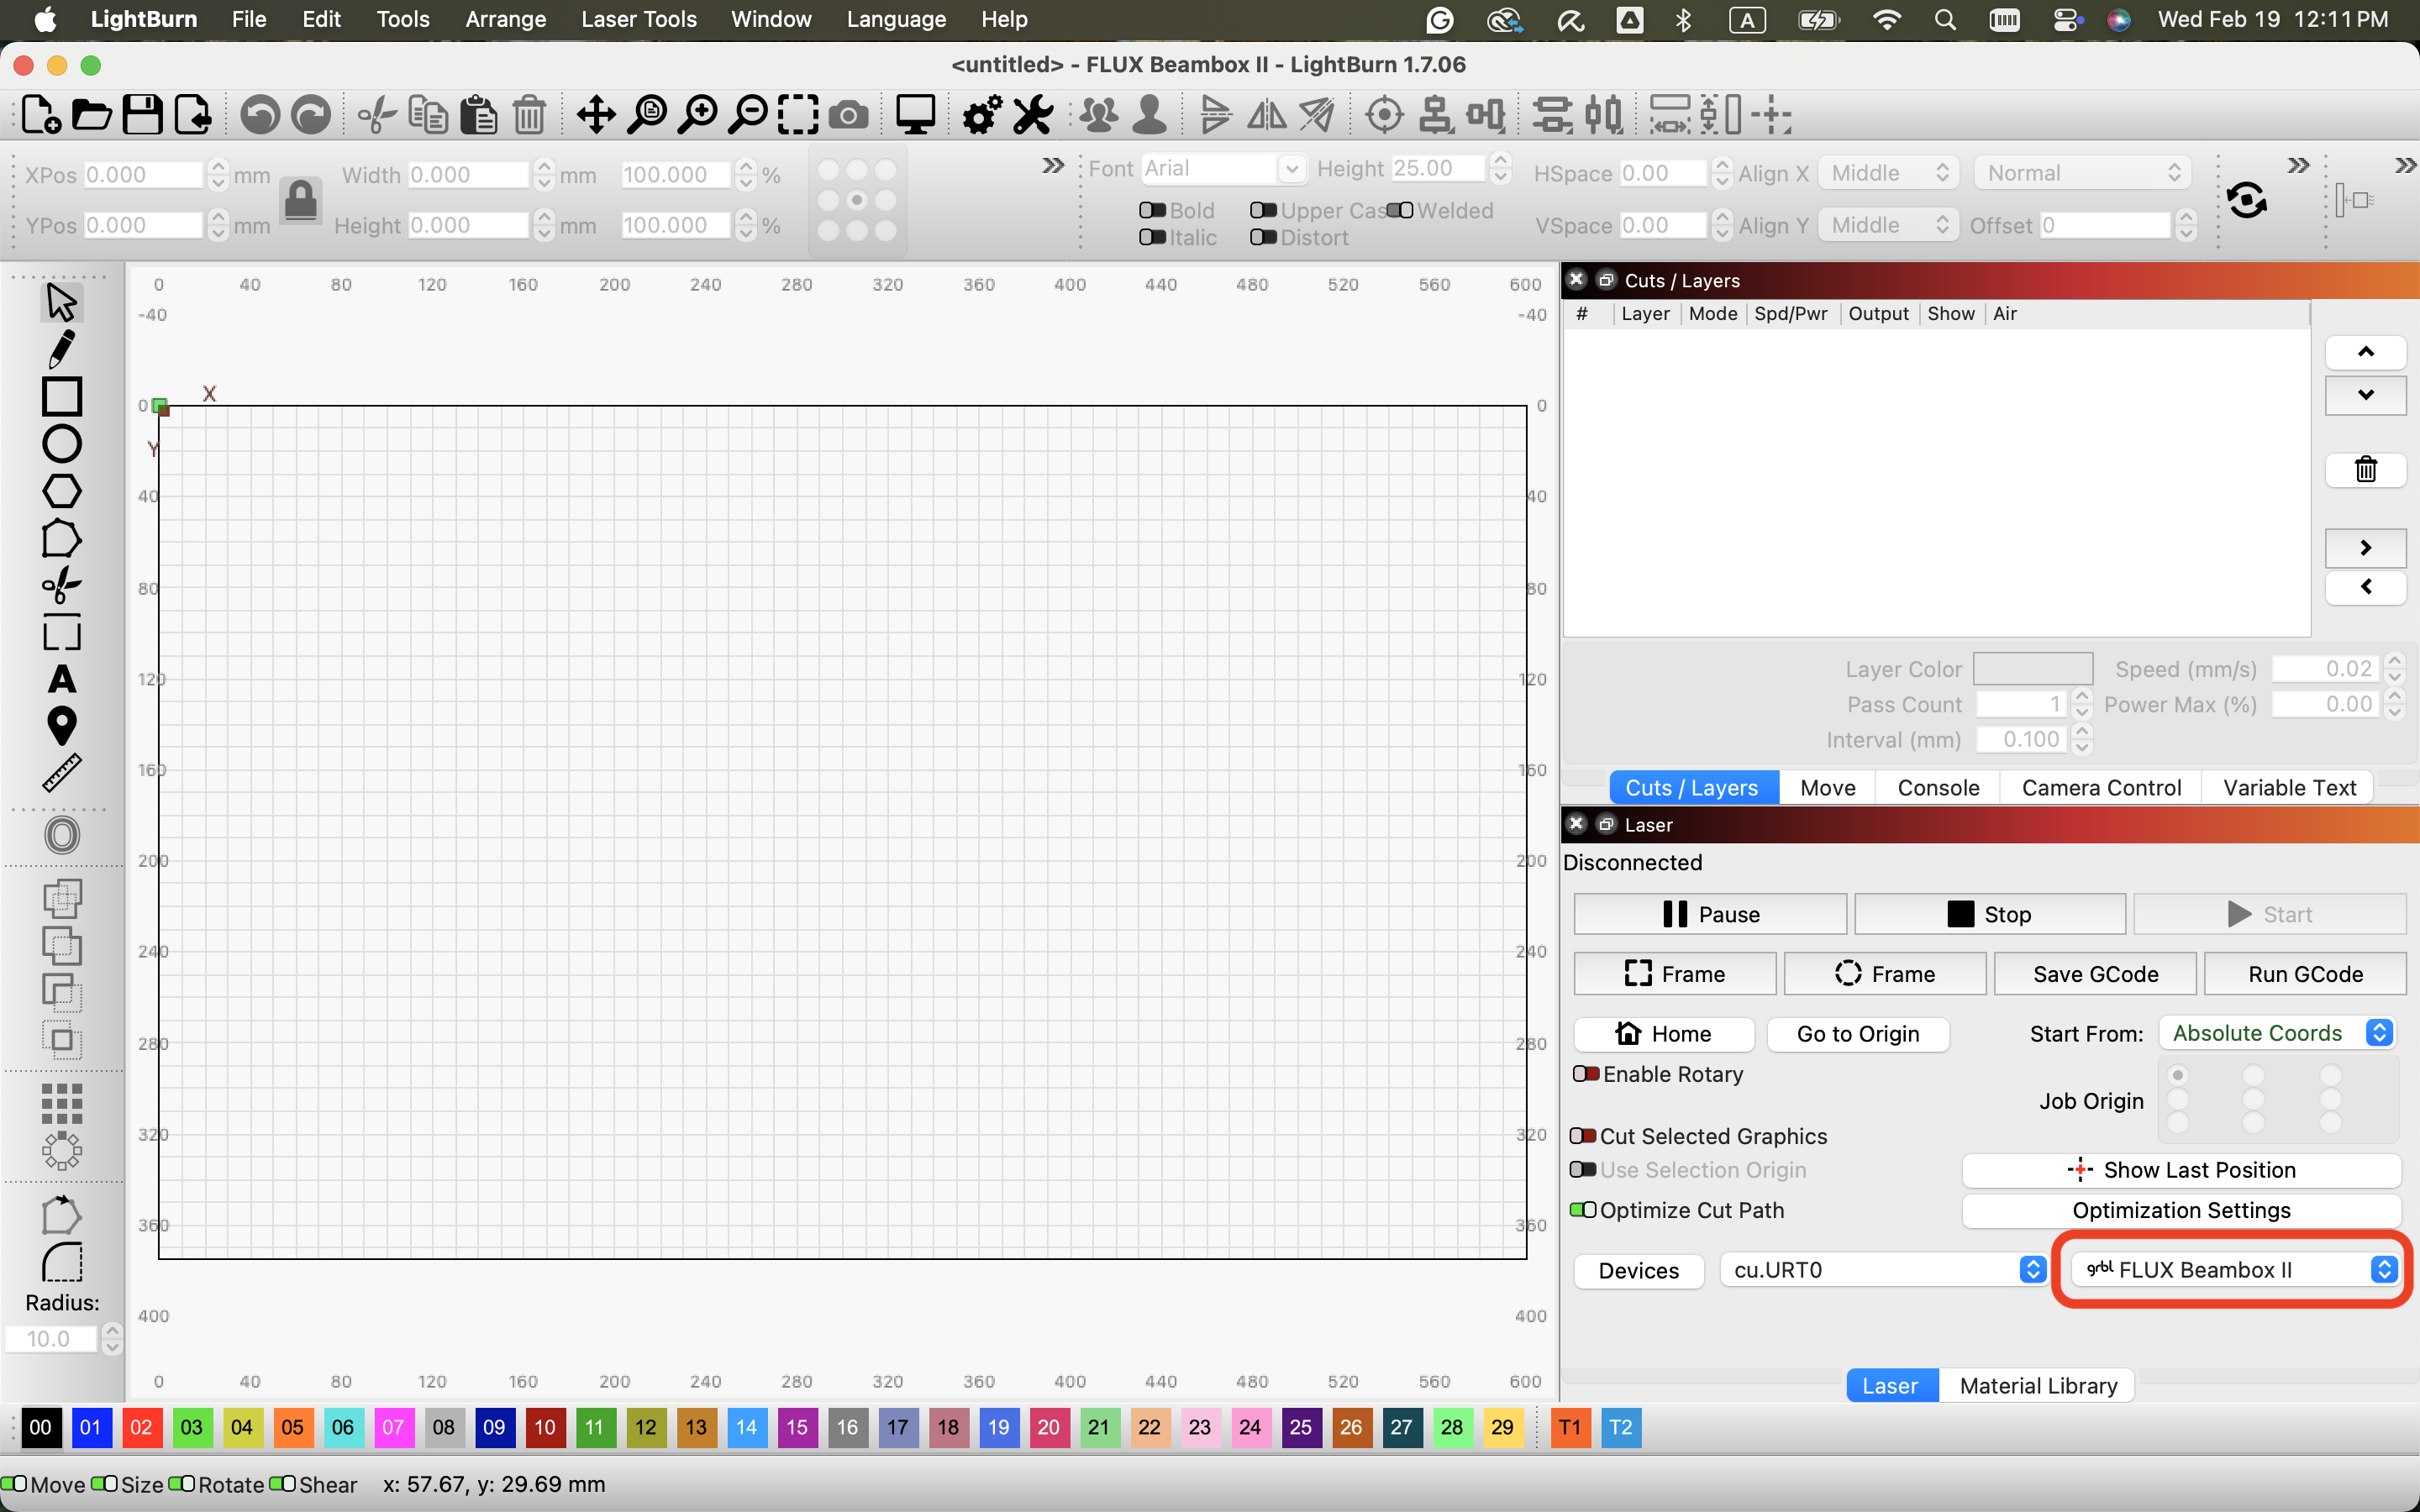2420x1512 pixels.
Task: Open the Circular Array tool
Action: (61, 1151)
